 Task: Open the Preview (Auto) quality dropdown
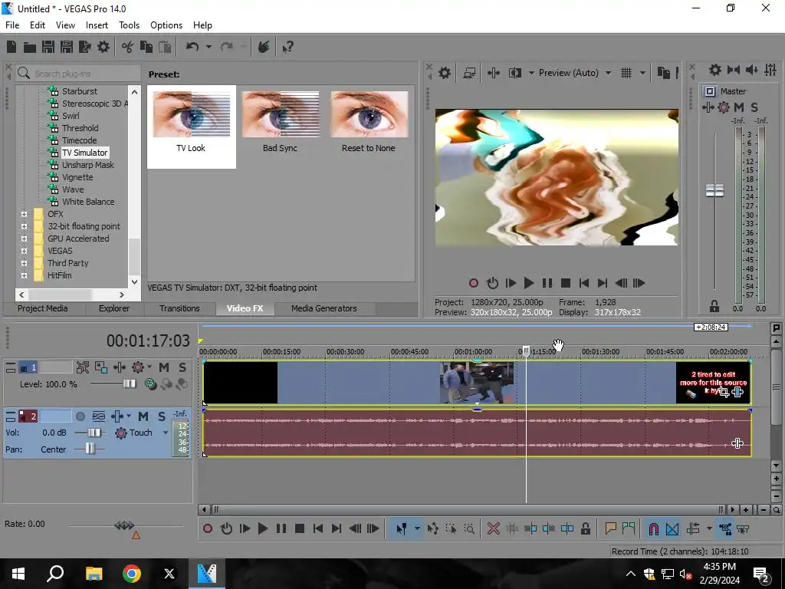[x=608, y=73]
